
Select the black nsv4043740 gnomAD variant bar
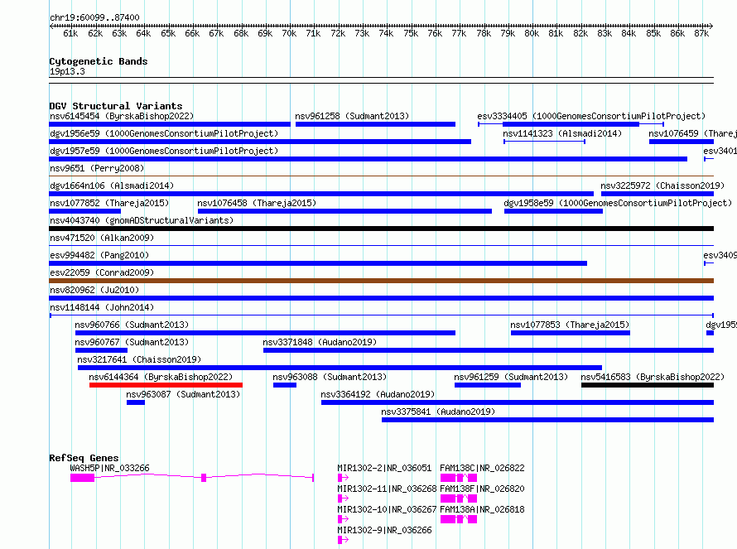(x=381, y=229)
